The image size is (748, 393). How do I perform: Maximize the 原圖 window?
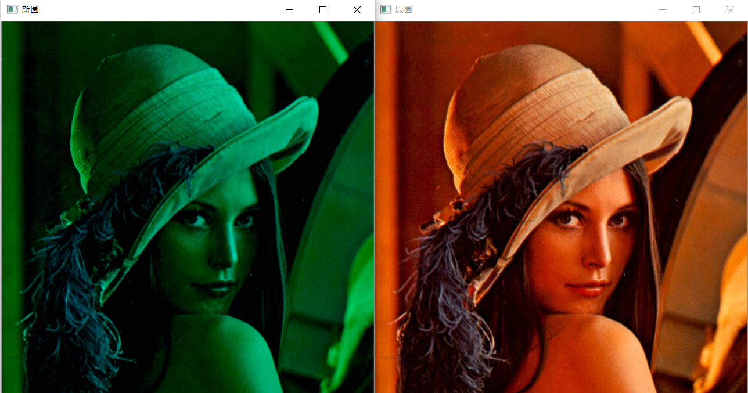pos(696,10)
